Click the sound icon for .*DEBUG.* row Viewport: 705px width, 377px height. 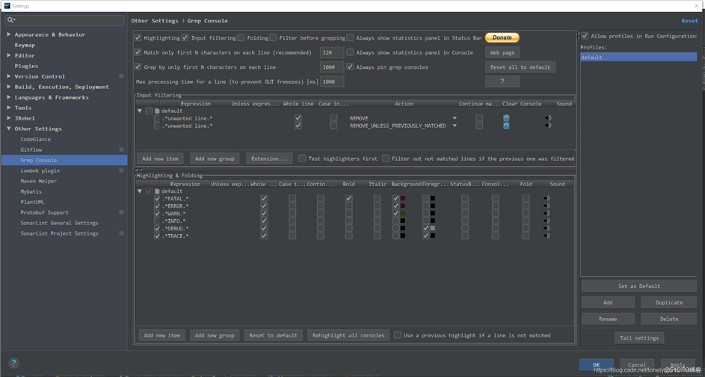(x=547, y=228)
